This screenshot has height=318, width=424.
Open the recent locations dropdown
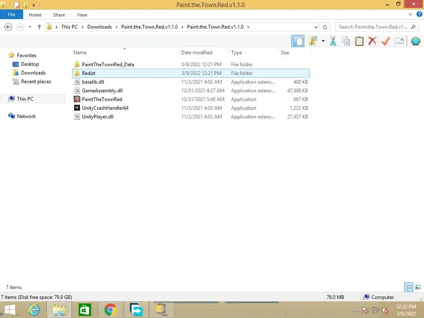pos(30,27)
